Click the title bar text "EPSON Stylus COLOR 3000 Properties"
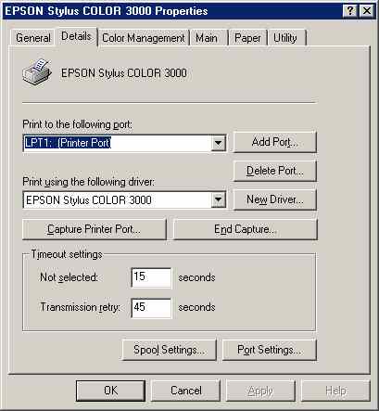This screenshot has height=411, width=379. [x=107, y=11]
